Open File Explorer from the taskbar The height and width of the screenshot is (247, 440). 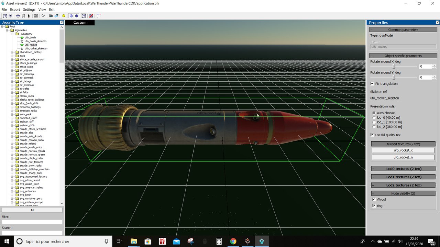133,241
